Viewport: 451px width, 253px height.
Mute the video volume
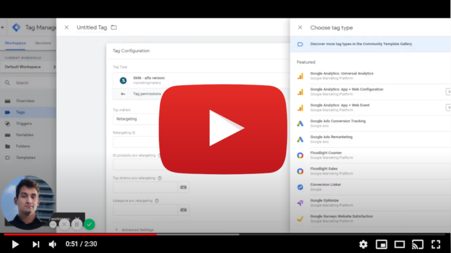52,245
